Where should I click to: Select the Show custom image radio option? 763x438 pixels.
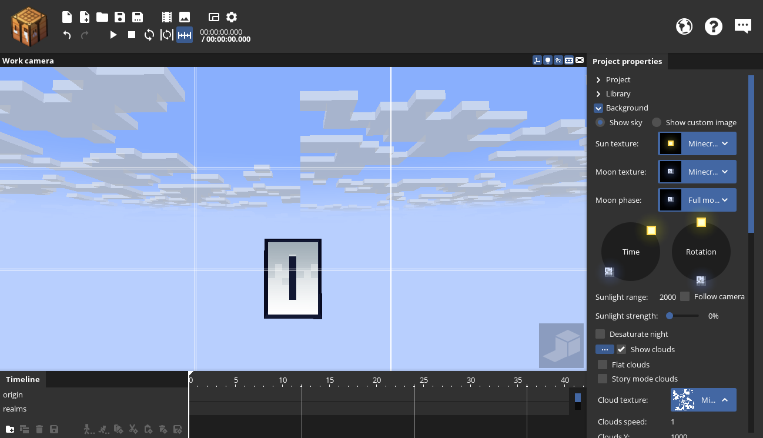point(657,122)
